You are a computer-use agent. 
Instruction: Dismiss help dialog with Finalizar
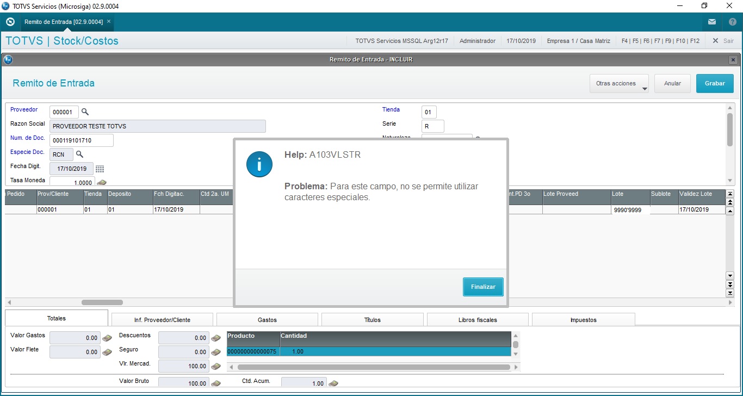click(x=483, y=287)
